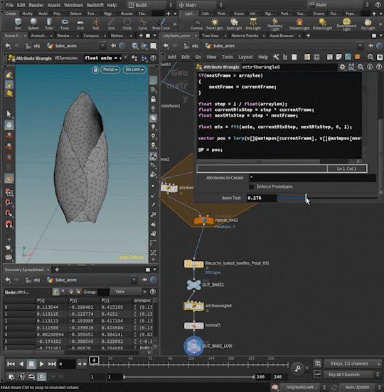Create a Sphere from the shelf

(x=33, y=23)
